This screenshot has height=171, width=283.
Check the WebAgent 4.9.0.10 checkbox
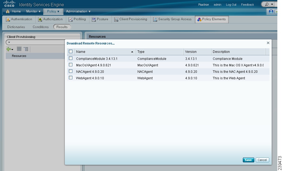[x=70, y=78]
